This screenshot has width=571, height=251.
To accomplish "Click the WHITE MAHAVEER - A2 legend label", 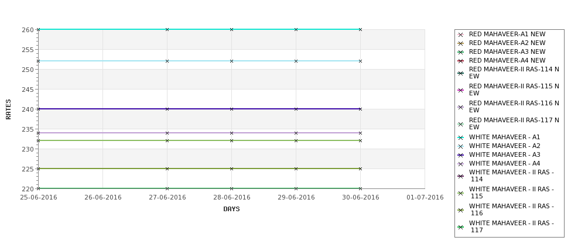I will click(x=504, y=146).
